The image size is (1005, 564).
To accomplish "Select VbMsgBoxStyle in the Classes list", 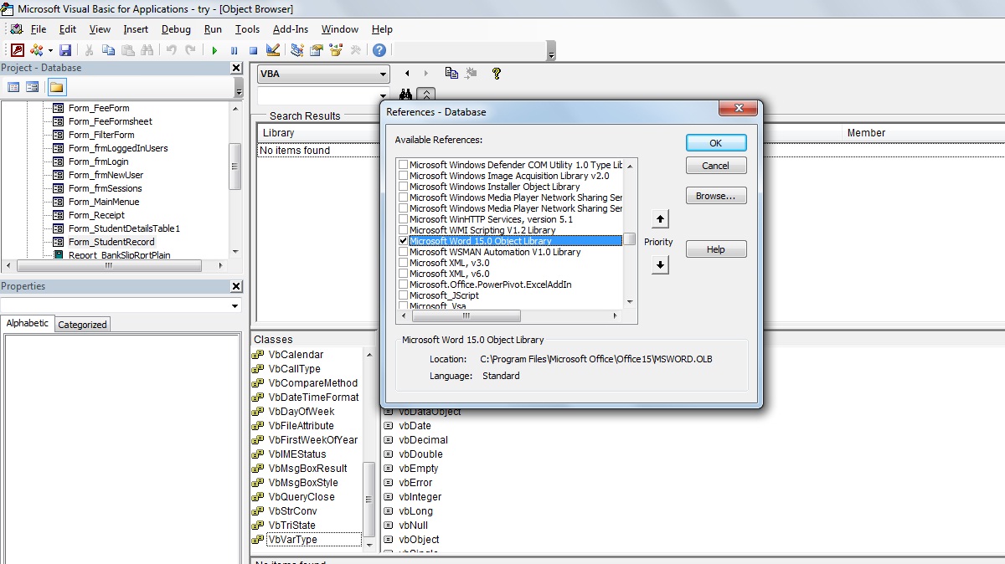I will point(303,483).
